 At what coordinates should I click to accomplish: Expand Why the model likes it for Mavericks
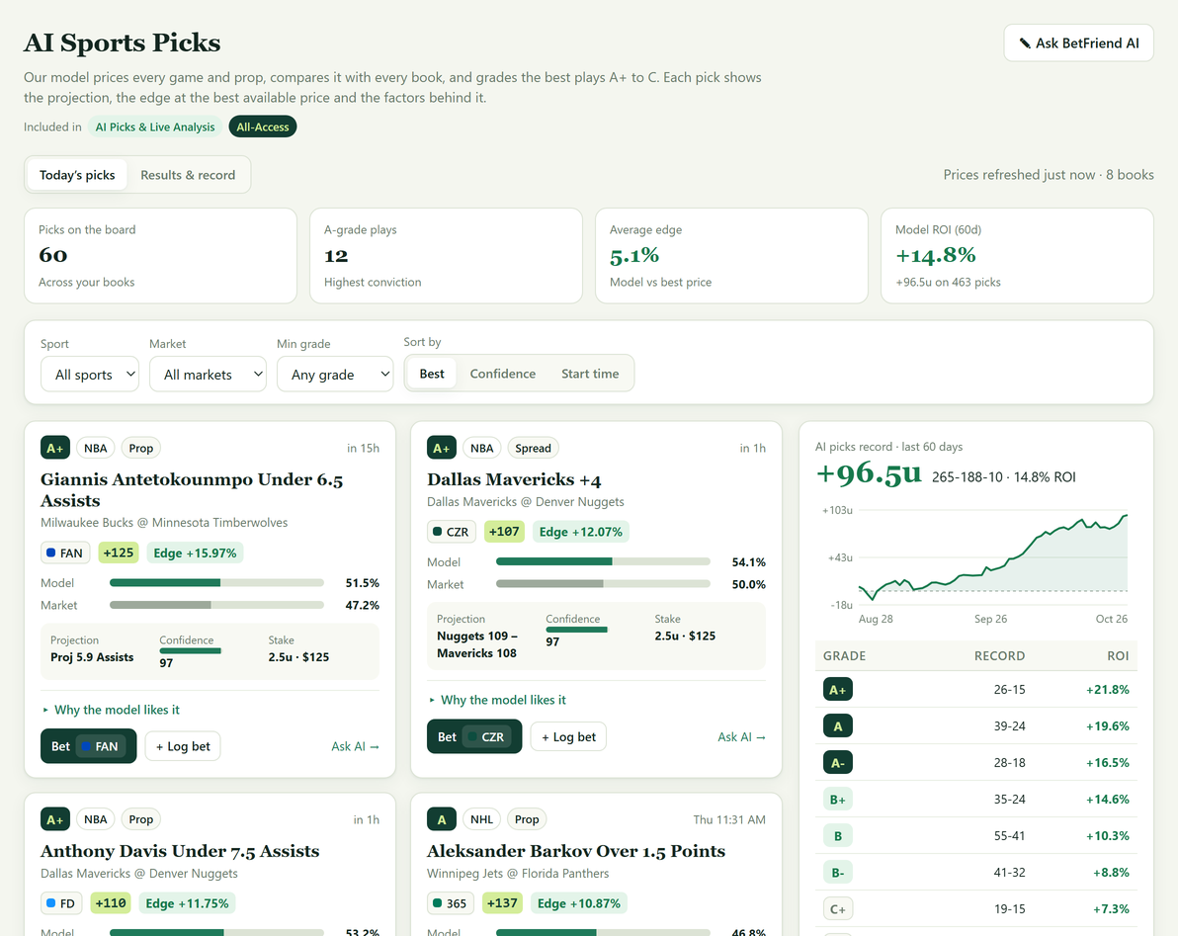pyautogui.click(x=497, y=700)
